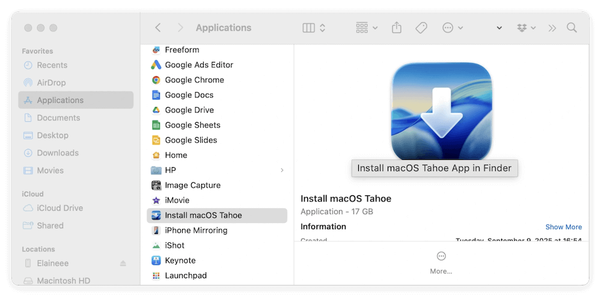Switch to column view icon
601x297 pixels.
[308, 28]
